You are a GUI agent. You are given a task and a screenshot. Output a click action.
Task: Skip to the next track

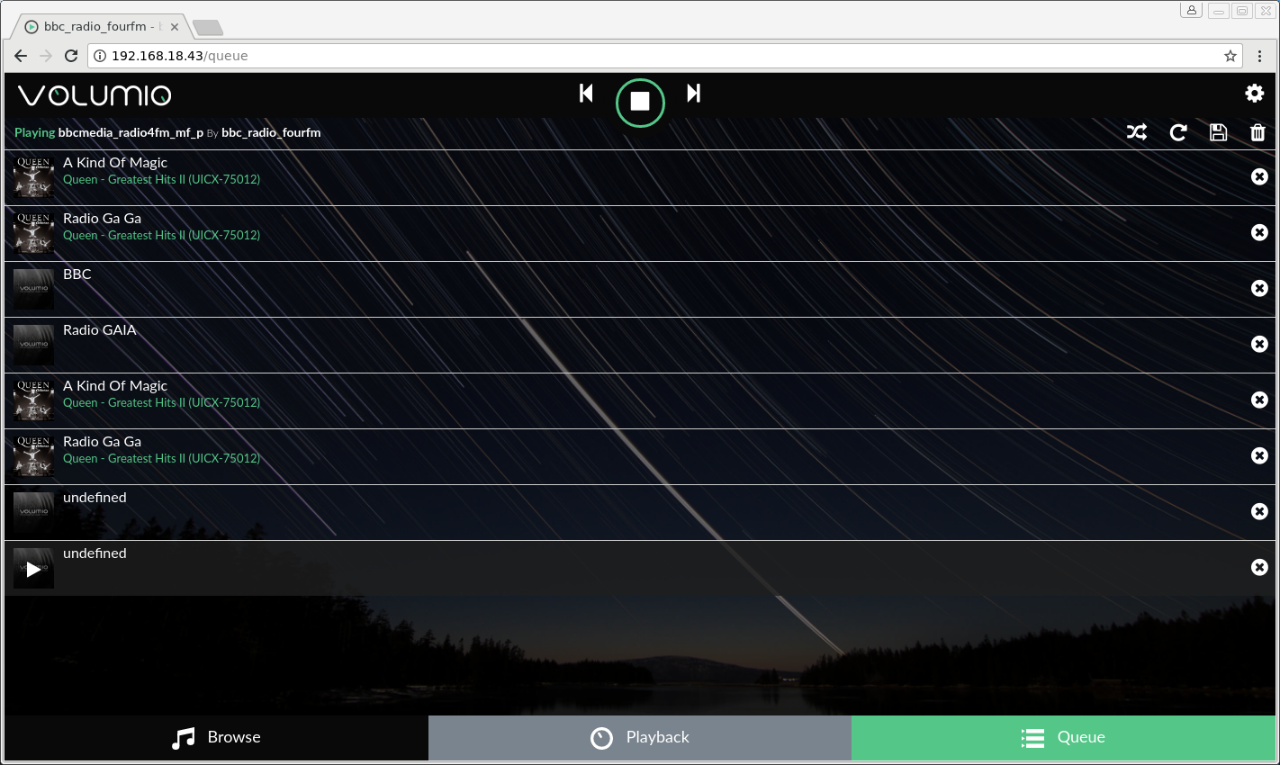[x=693, y=93]
